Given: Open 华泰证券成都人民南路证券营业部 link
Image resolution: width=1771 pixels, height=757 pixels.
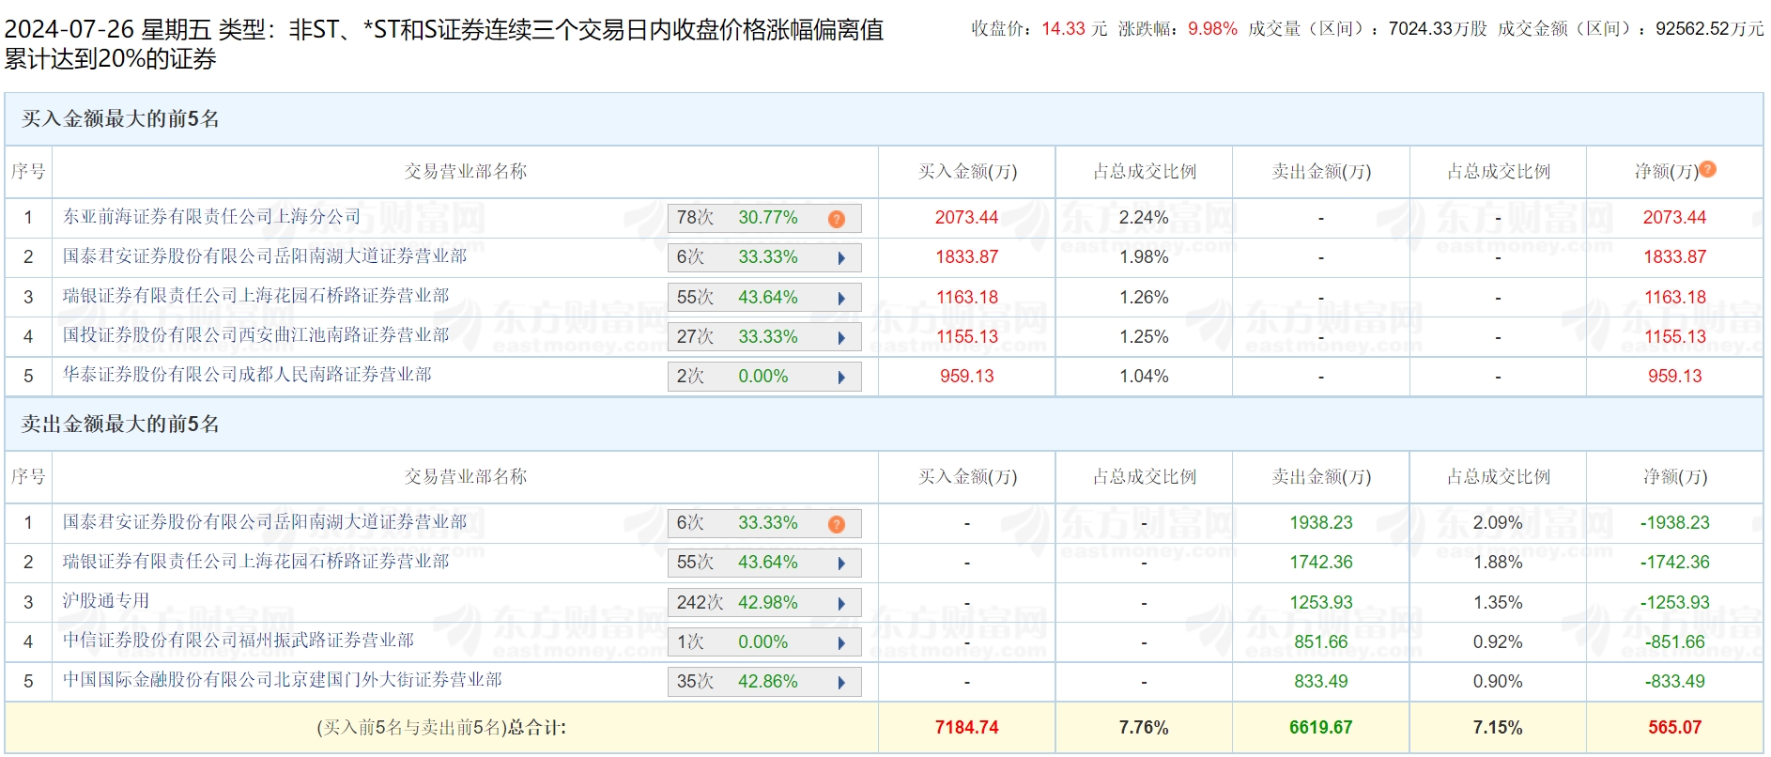Looking at the screenshot, I should click(247, 375).
